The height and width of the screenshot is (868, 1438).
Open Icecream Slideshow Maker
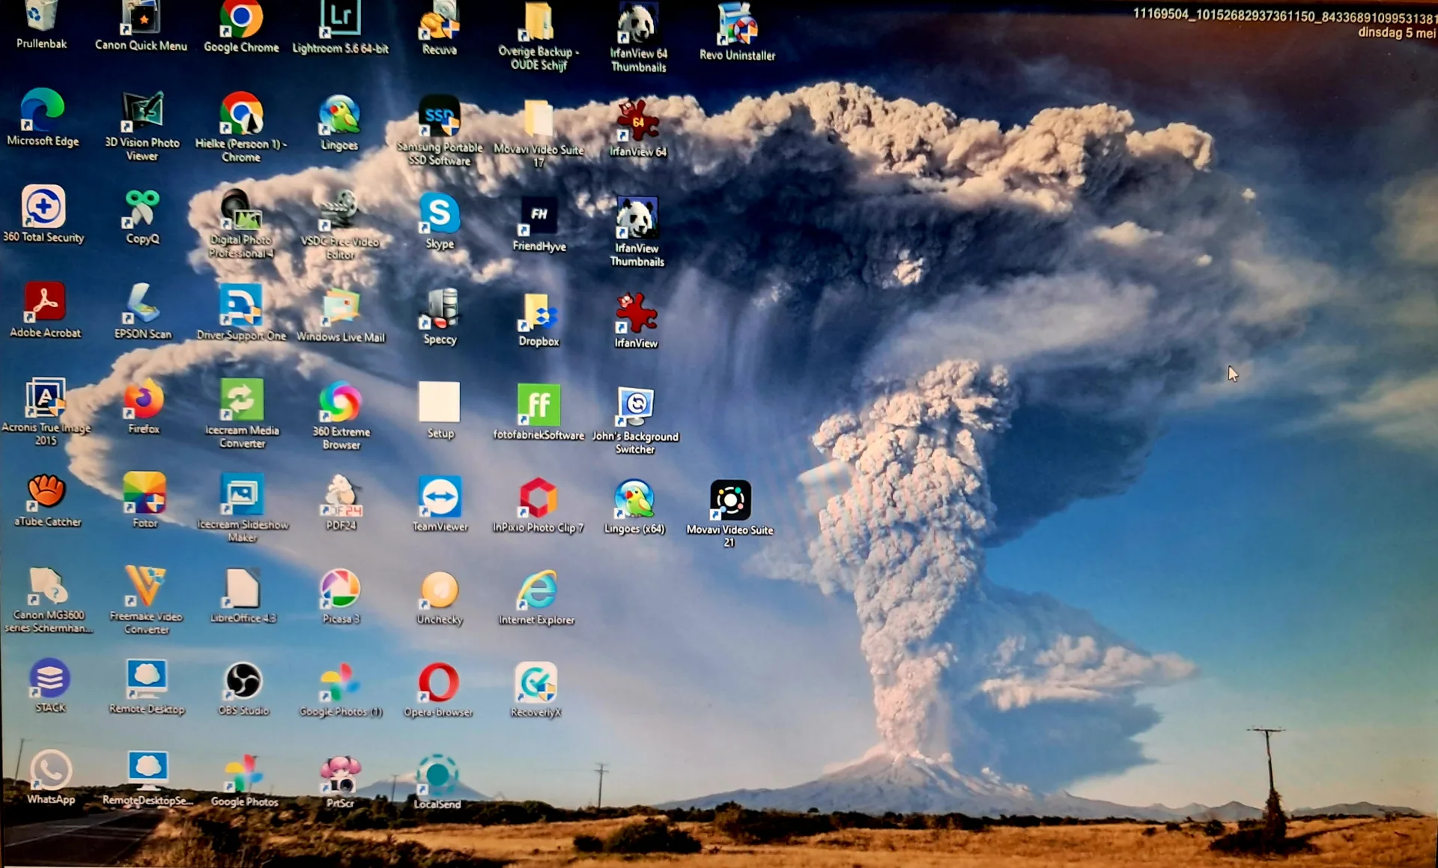(242, 495)
